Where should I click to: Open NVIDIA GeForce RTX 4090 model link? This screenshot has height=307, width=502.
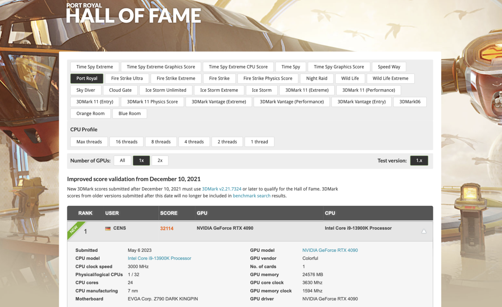(x=330, y=250)
